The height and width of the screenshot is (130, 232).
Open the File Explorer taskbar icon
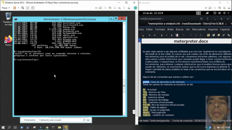pos(59,127)
